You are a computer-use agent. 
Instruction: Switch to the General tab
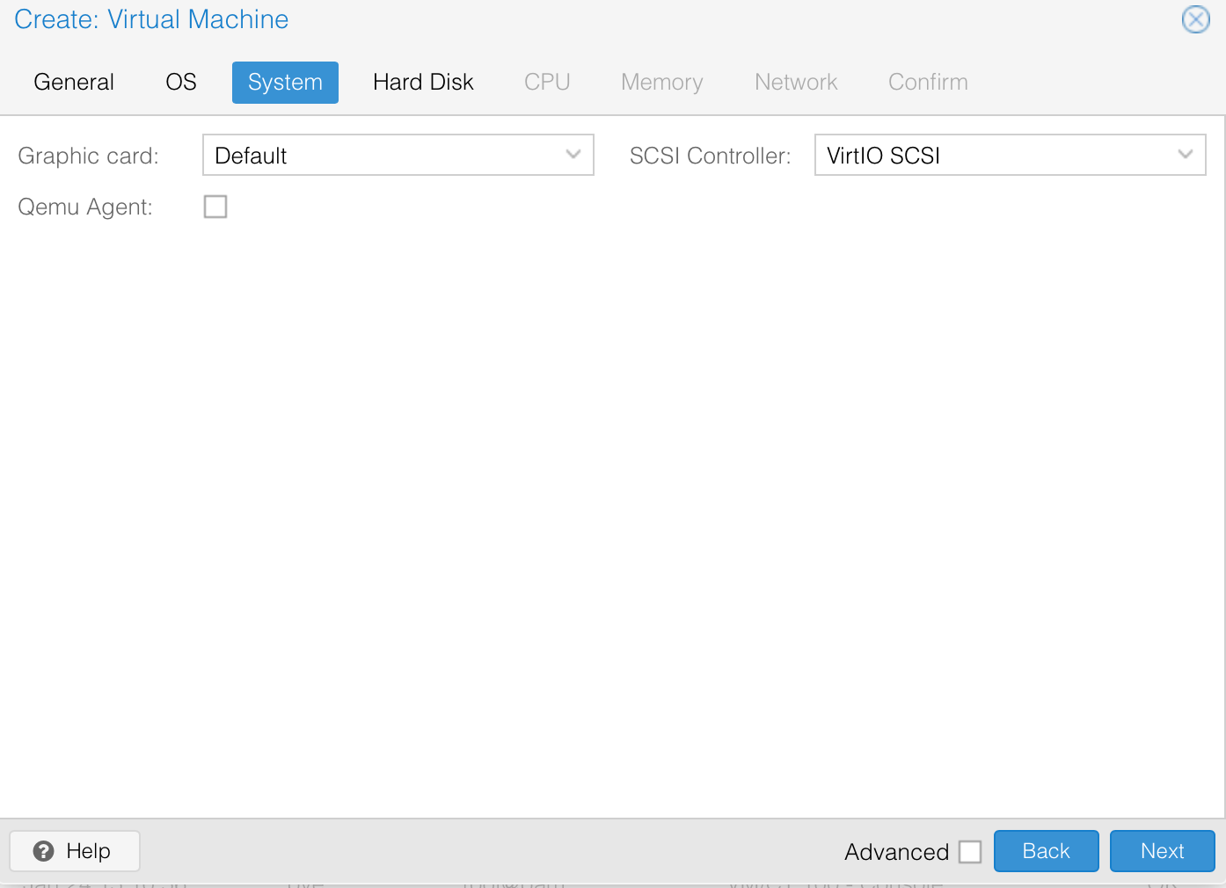tap(74, 83)
